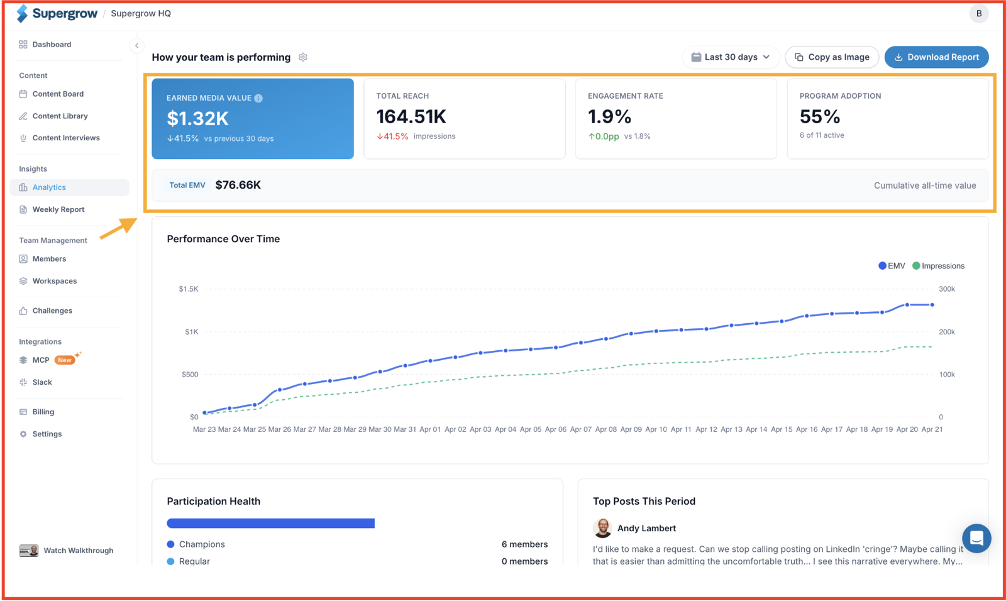The width and height of the screenshot is (1006, 601).
Task: Select Analytics in the sidebar
Action: 69,187
